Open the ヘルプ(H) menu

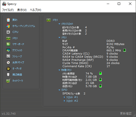point(36,10)
